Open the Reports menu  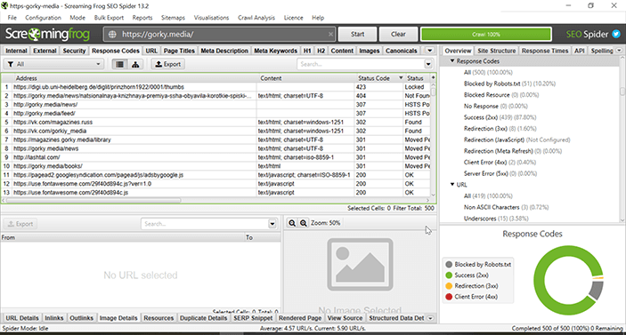(142, 18)
